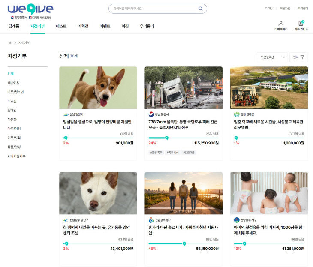This screenshot has height=267, width=313.
Task: Open the babies in diapers thumbnail
Action: [x=269, y=193]
